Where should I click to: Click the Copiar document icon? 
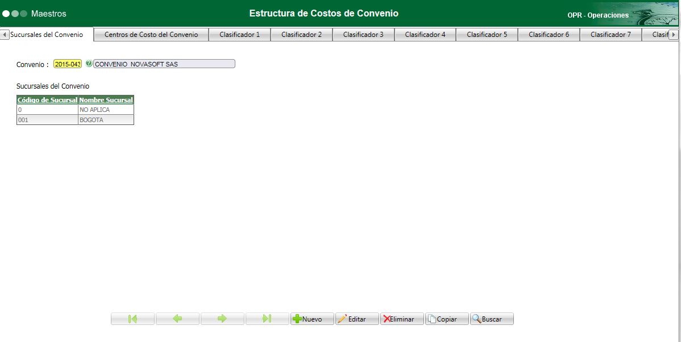click(433, 319)
